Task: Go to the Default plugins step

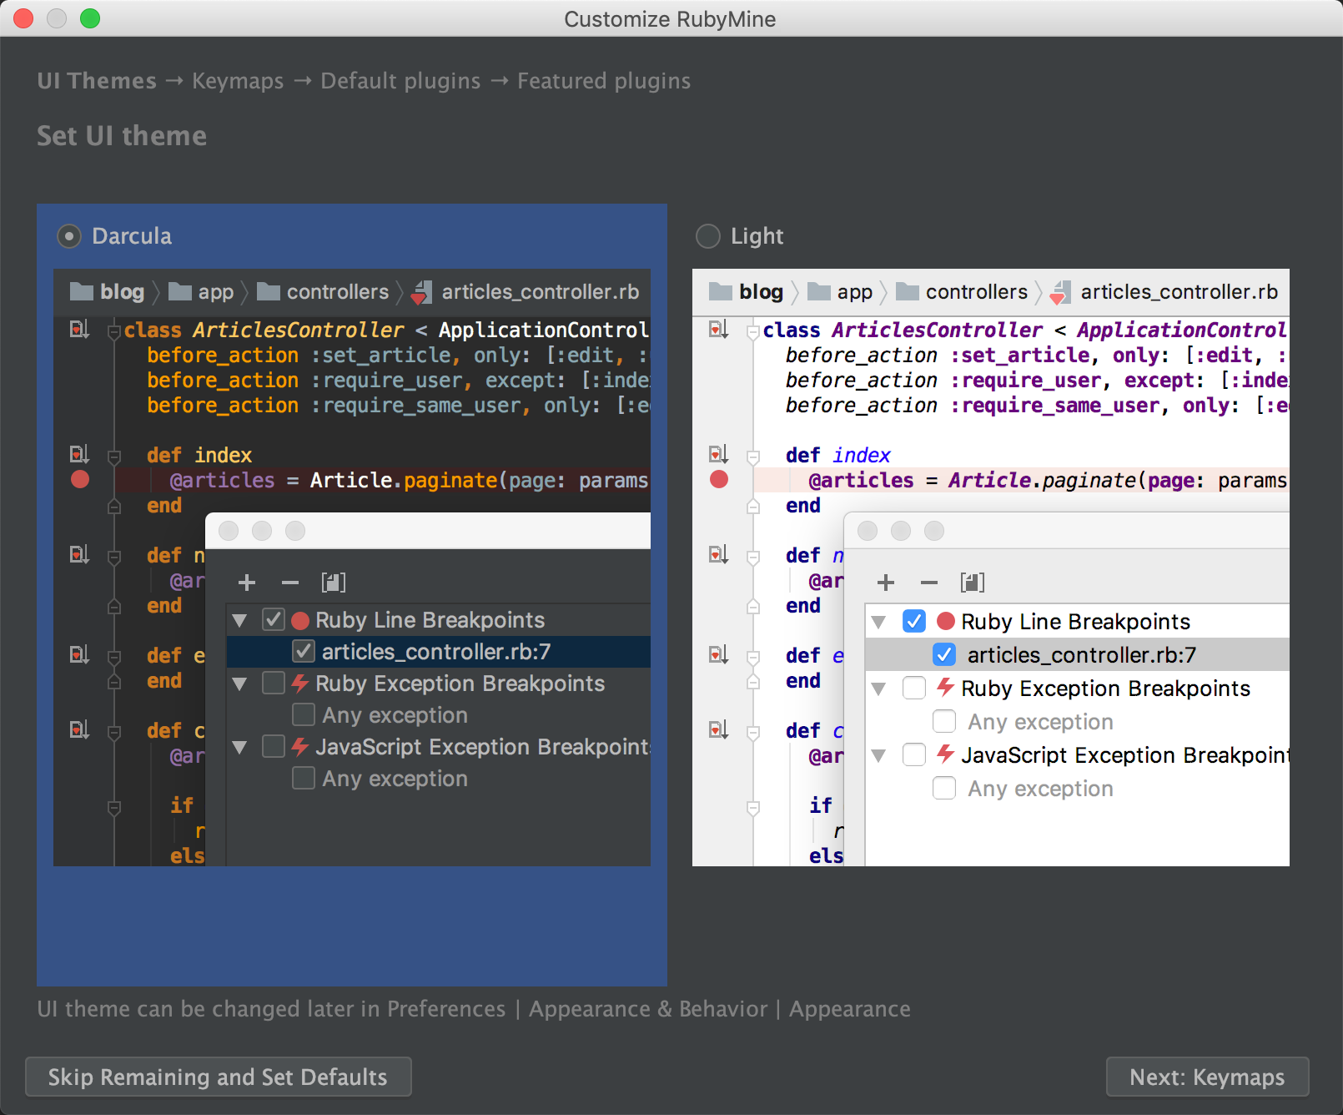Action: pos(400,81)
